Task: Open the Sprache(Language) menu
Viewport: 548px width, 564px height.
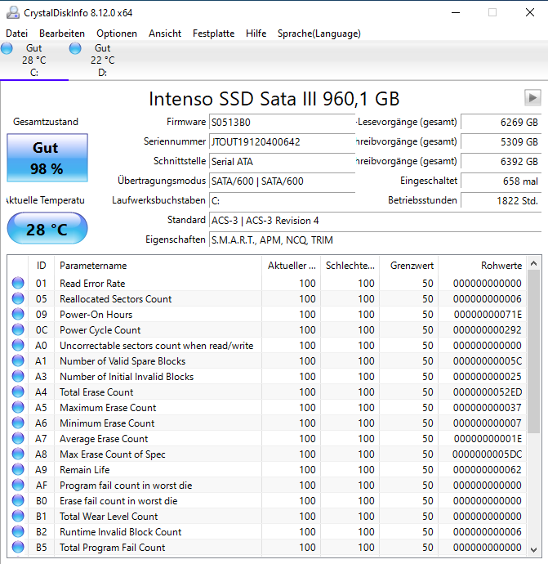Action: (x=319, y=34)
